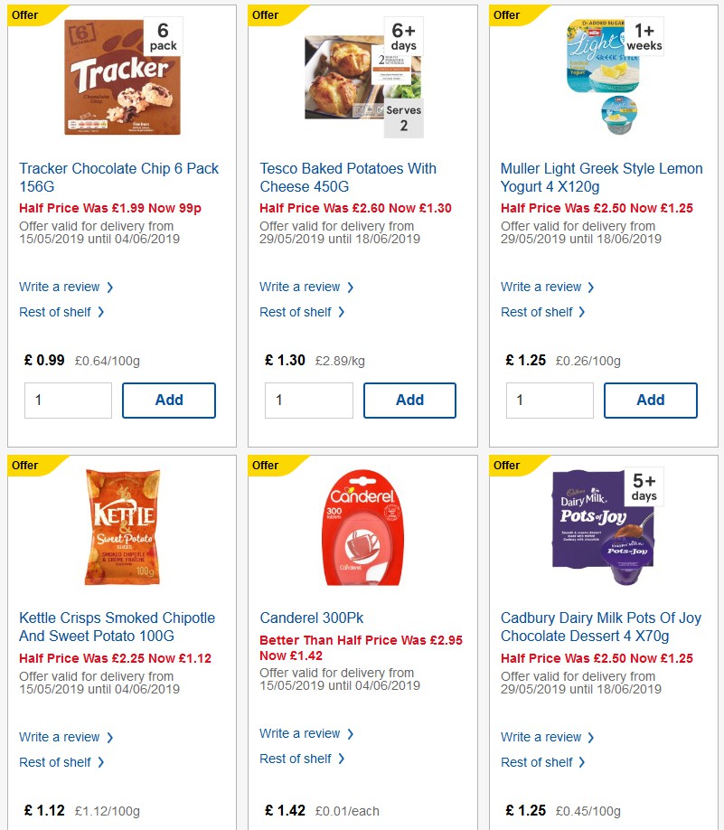Browse rest of shelf for Muller Light yogurt
The image size is (724, 830).
[x=538, y=312]
